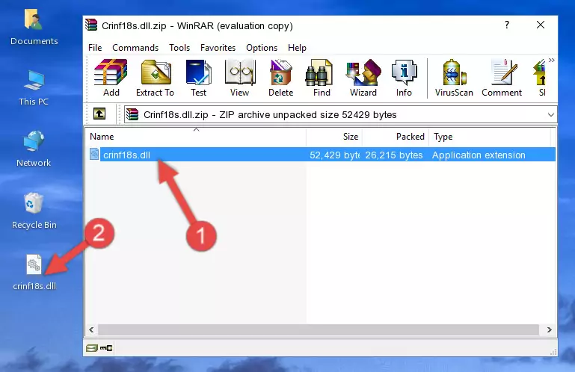
Task: Show archive Info
Action: tap(404, 78)
